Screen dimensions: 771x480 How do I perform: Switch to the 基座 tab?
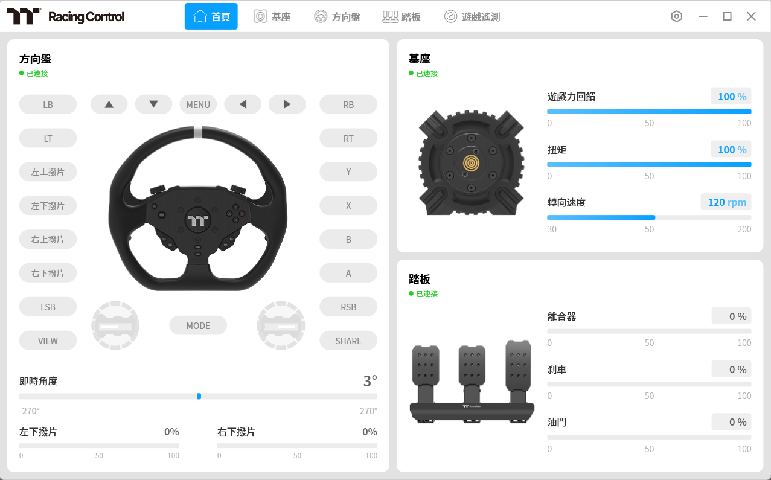pos(272,16)
